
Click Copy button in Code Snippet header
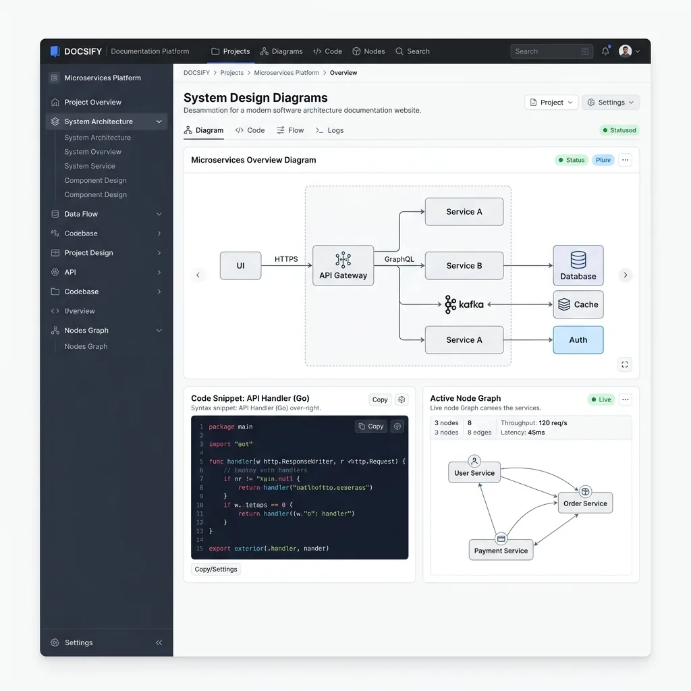[x=380, y=399]
